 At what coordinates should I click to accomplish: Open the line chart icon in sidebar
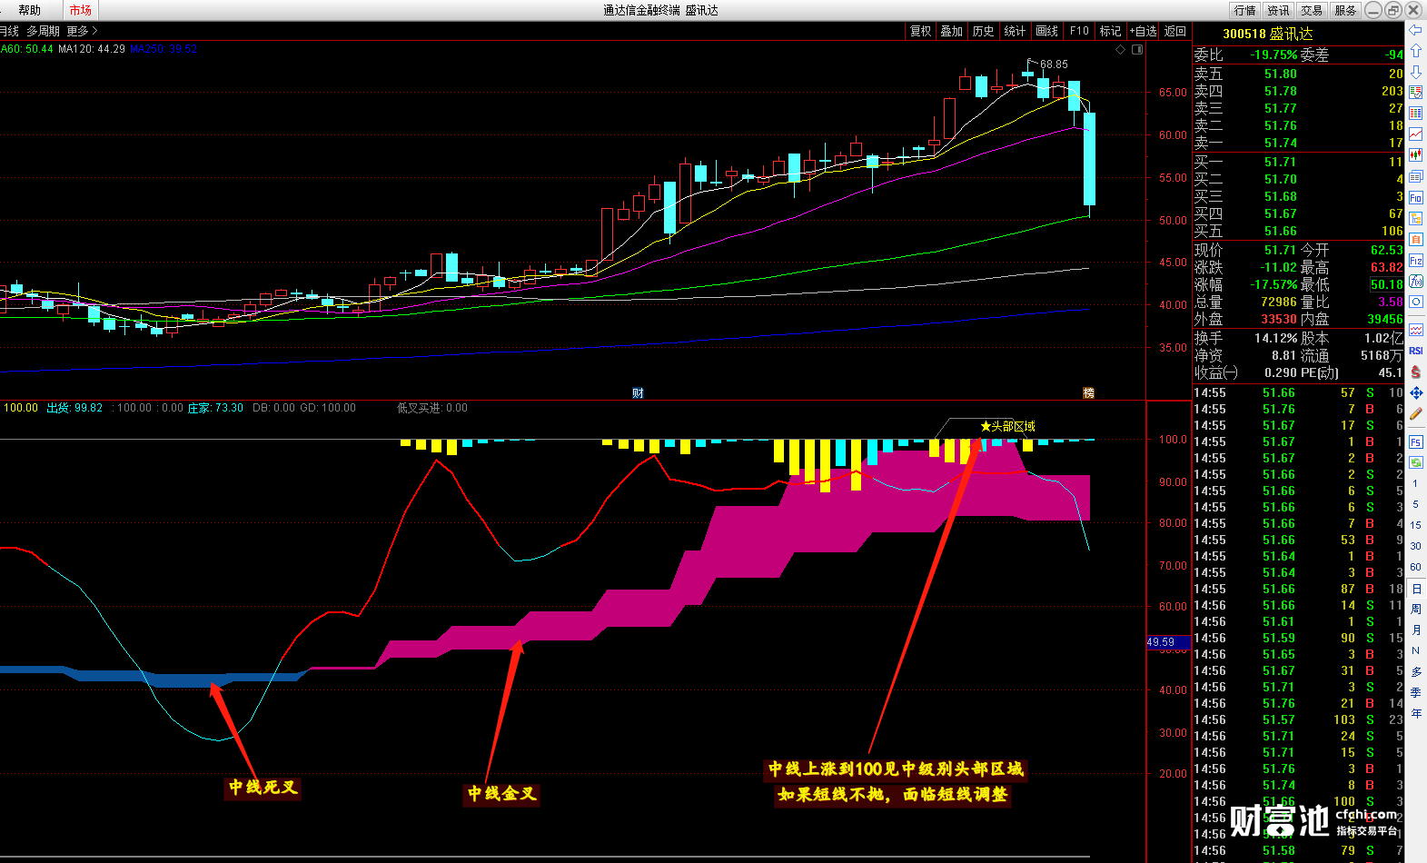click(1415, 134)
